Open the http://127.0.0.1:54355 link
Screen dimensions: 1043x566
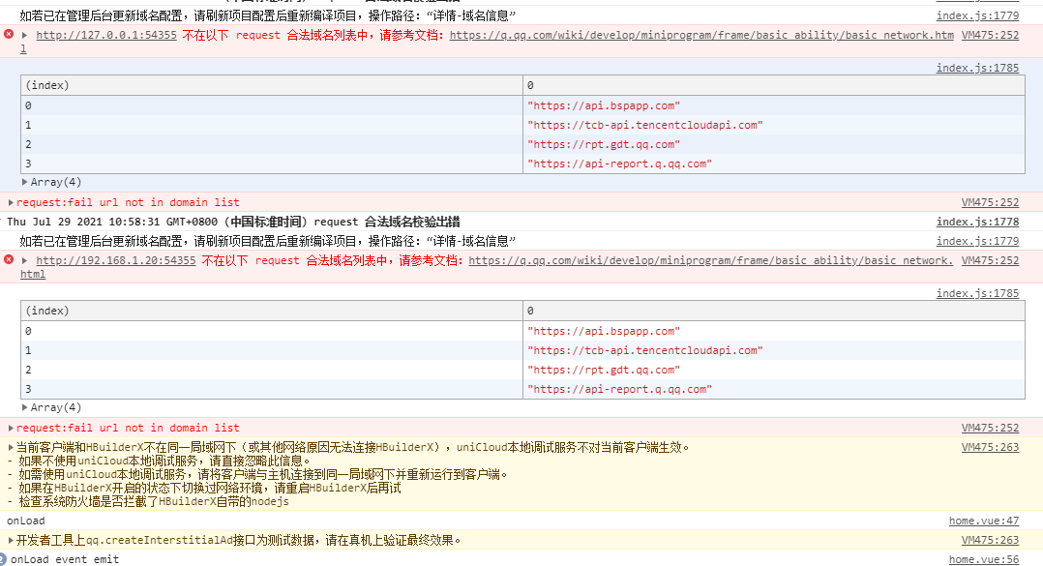coord(106,35)
